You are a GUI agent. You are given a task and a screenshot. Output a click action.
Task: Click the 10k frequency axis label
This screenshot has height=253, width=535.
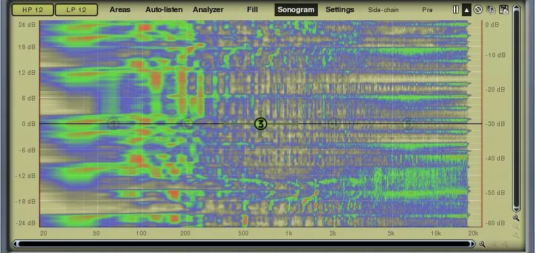[436, 233]
